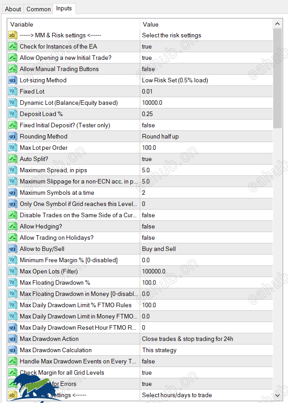The width and height of the screenshot is (288, 403).
Task: Click the string icon beside MM & Risk settings
Action: pyautogui.click(x=12, y=35)
